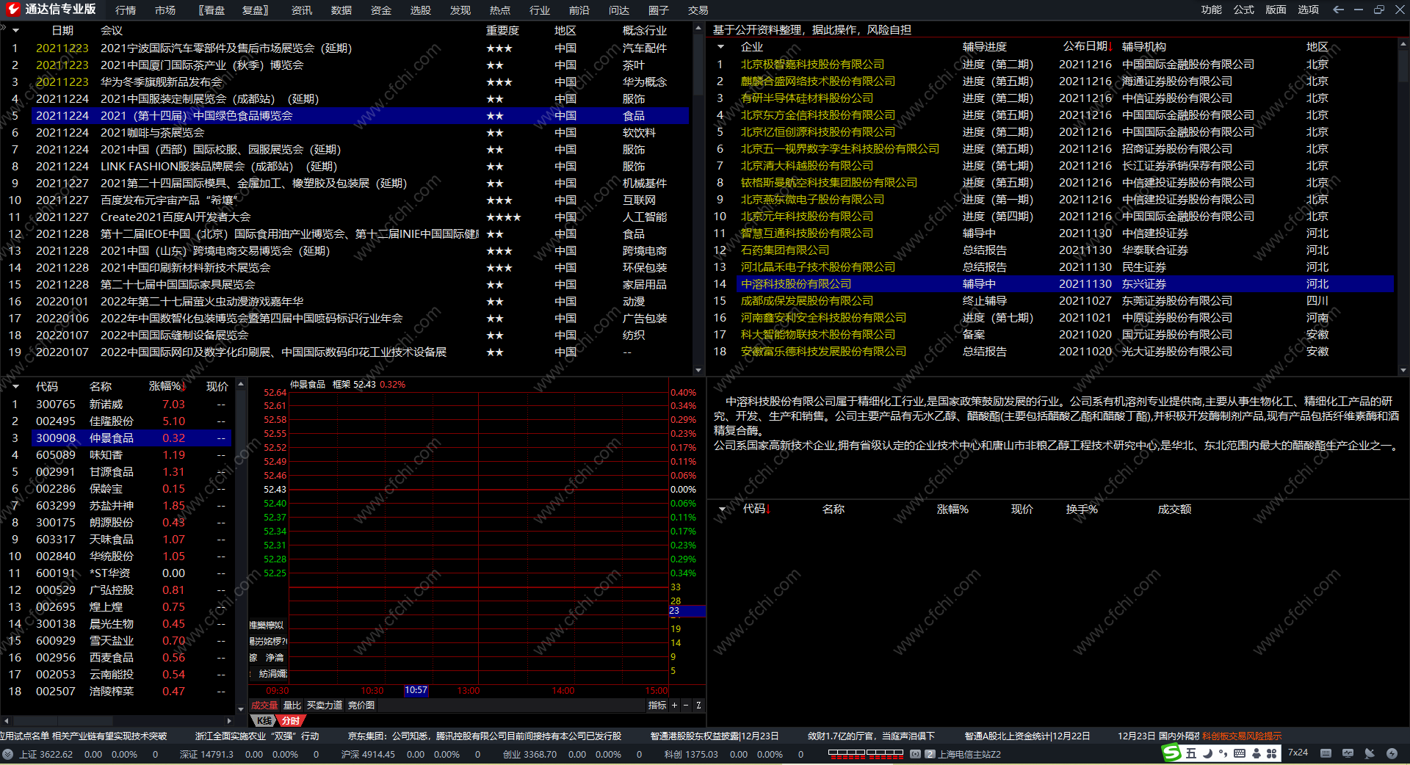Open the 选股 menu
Screen dimensions: 1410x765
pos(421,10)
